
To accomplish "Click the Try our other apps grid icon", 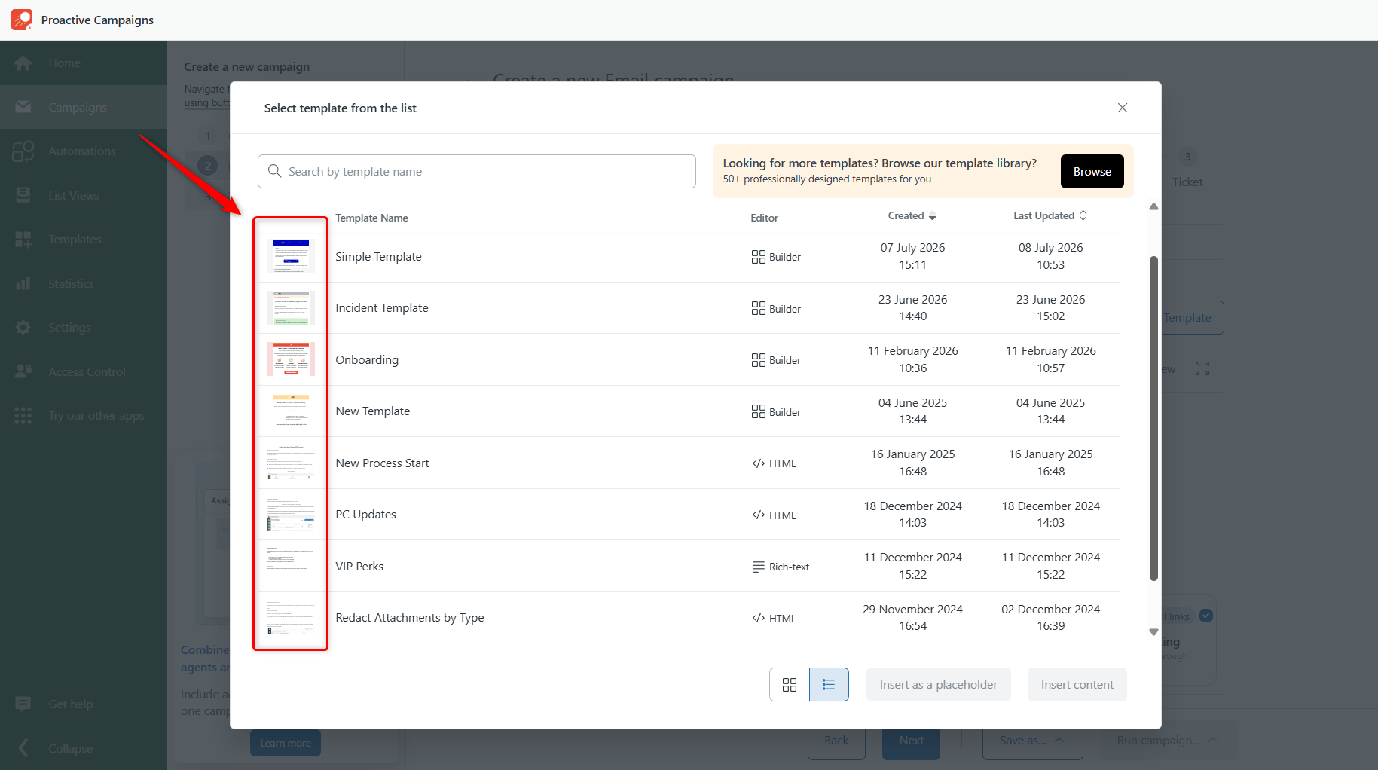I will (23, 416).
